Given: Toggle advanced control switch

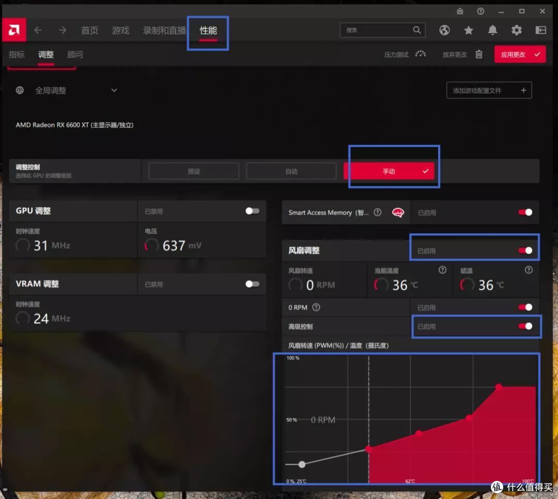Looking at the screenshot, I should (525, 326).
